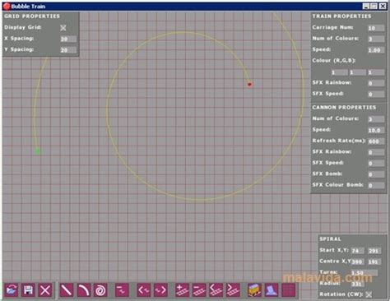Click the Refresh Rate(ms) field

(x=376, y=141)
